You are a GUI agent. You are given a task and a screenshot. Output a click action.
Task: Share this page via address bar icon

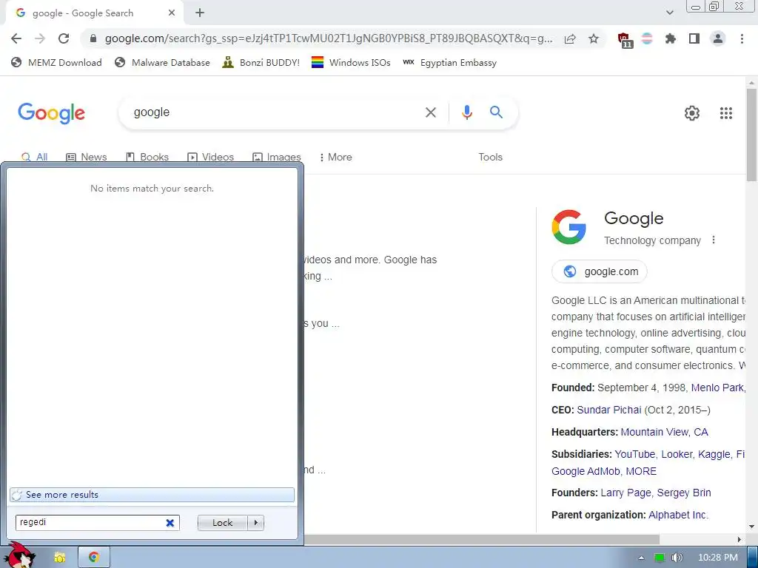[x=570, y=38]
